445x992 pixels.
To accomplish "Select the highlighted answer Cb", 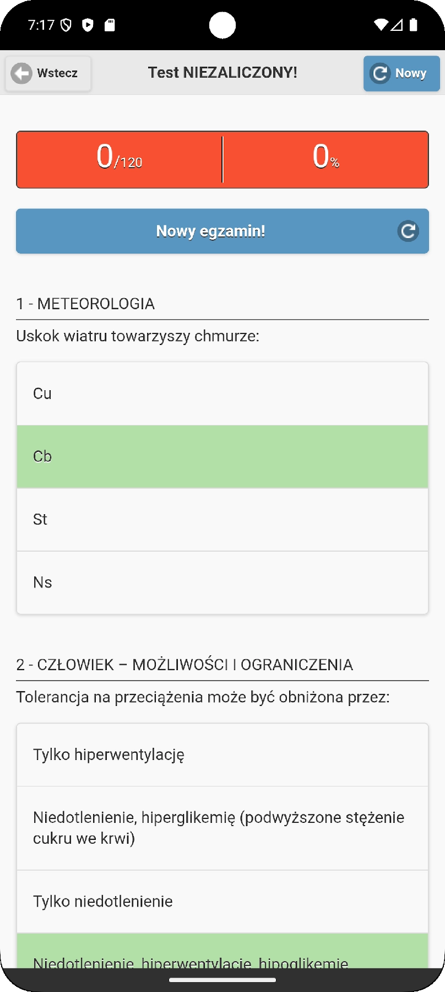I will coord(223,456).
